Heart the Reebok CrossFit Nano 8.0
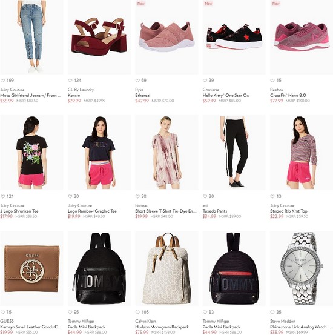Screen dimensions: 333x335 [x=272, y=81]
